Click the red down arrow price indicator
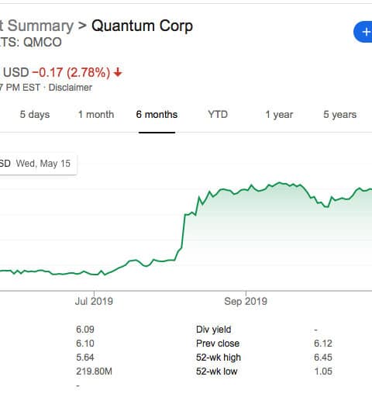Viewport: 372px width, 394px height. [x=118, y=72]
